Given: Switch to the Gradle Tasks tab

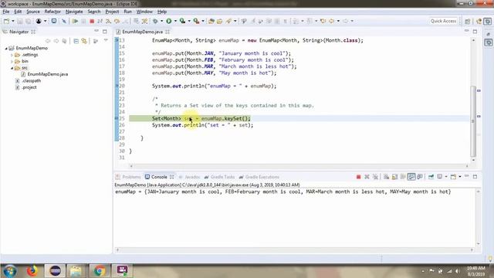Looking at the screenshot, I should (x=219, y=177).
